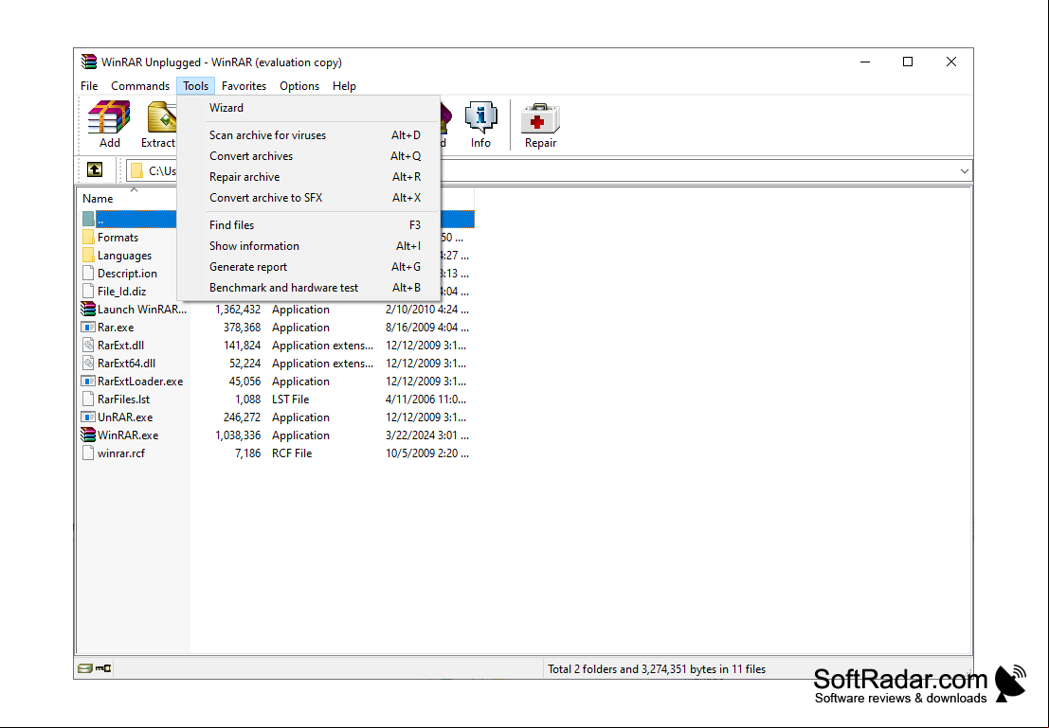Click the RarExt.dll file icon
Image resolution: width=1049 pixels, height=728 pixels.
click(88, 345)
